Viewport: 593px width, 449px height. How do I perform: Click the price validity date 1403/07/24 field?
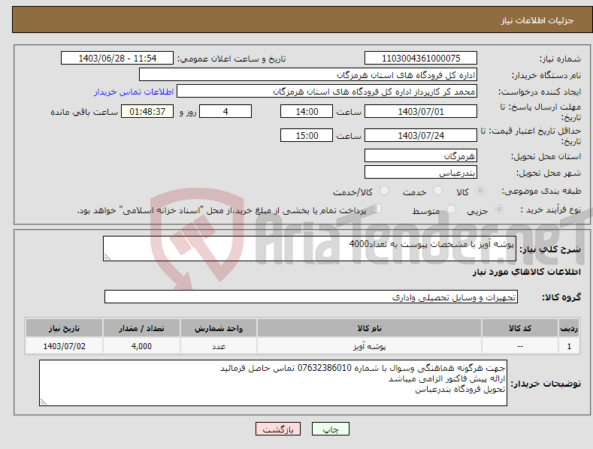click(421, 135)
